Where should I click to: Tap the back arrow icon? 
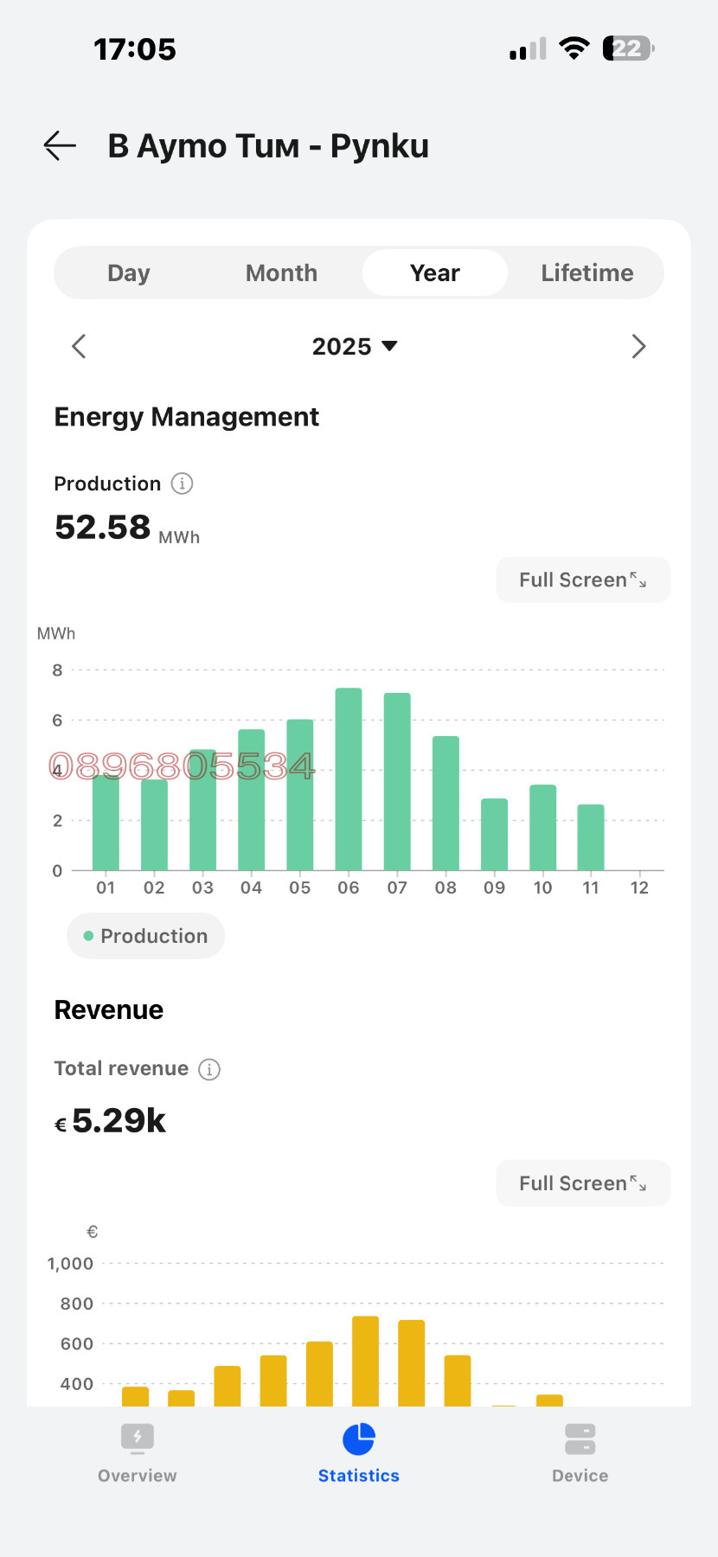coord(60,146)
